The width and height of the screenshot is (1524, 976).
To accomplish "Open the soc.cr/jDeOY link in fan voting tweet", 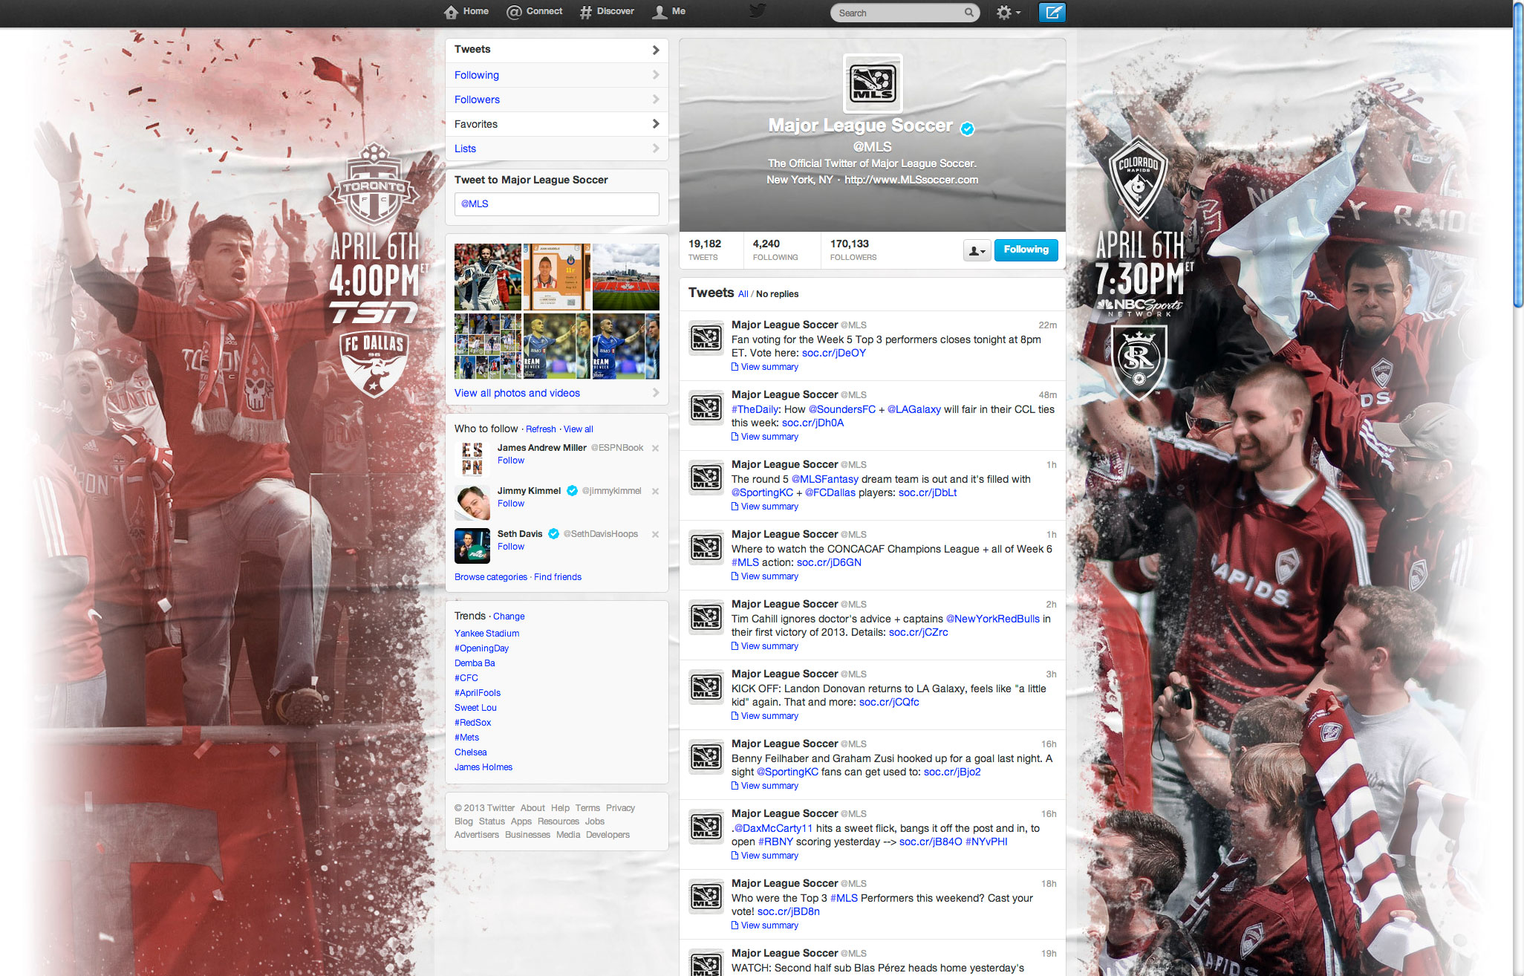I will pos(834,354).
